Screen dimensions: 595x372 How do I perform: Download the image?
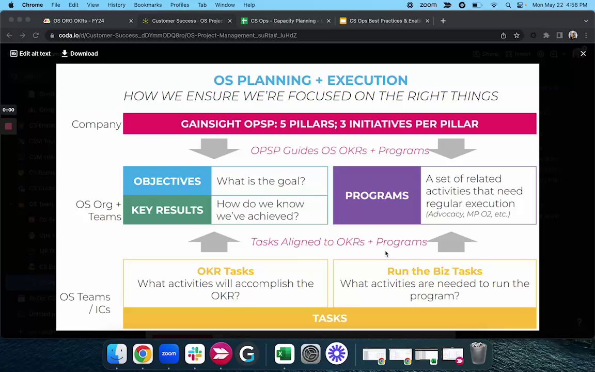[80, 54]
